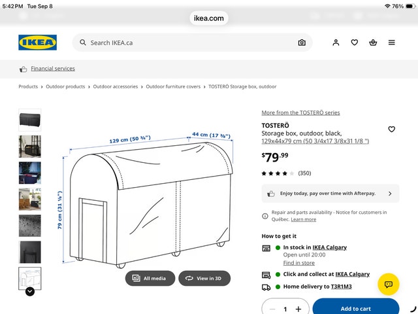Click IKEA Calgary in Click and collect
The width and height of the screenshot is (418, 314).
[353, 274]
